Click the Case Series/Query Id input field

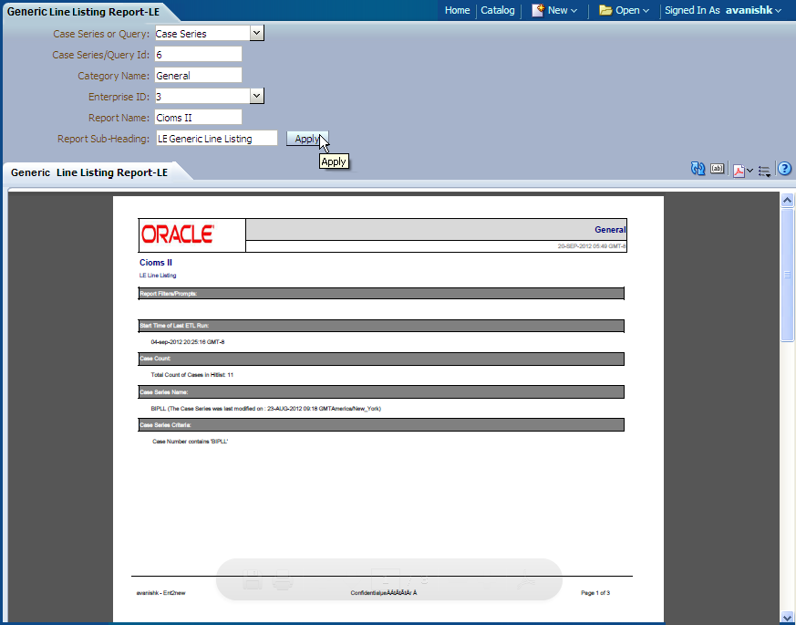[x=199, y=55]
